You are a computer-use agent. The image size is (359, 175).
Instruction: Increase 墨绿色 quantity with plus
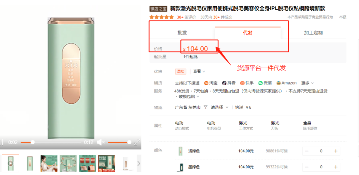[x=336, y=167]
